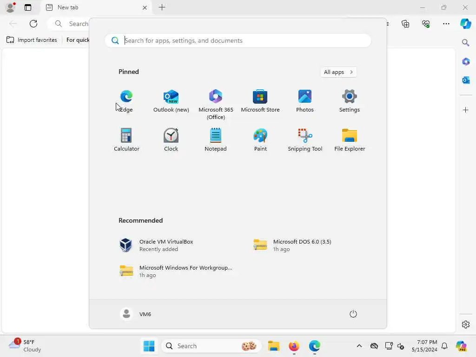Screen dimensions: 476x357
Task: Launch Outlook (new) pinned app
Action: (x=171, y=101)
